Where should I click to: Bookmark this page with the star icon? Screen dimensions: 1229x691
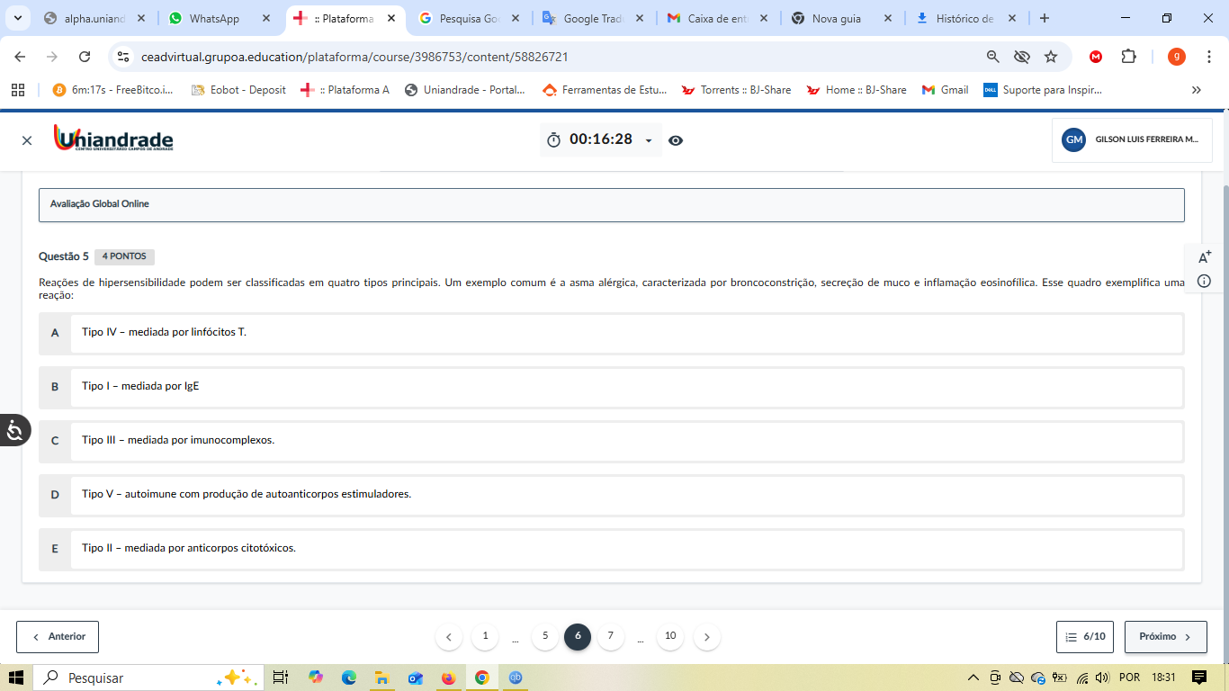click(x=1051, y=57)
